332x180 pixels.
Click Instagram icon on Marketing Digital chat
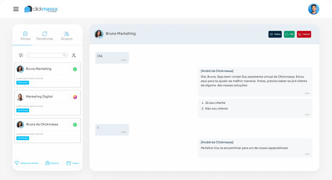tap(75, 97)
